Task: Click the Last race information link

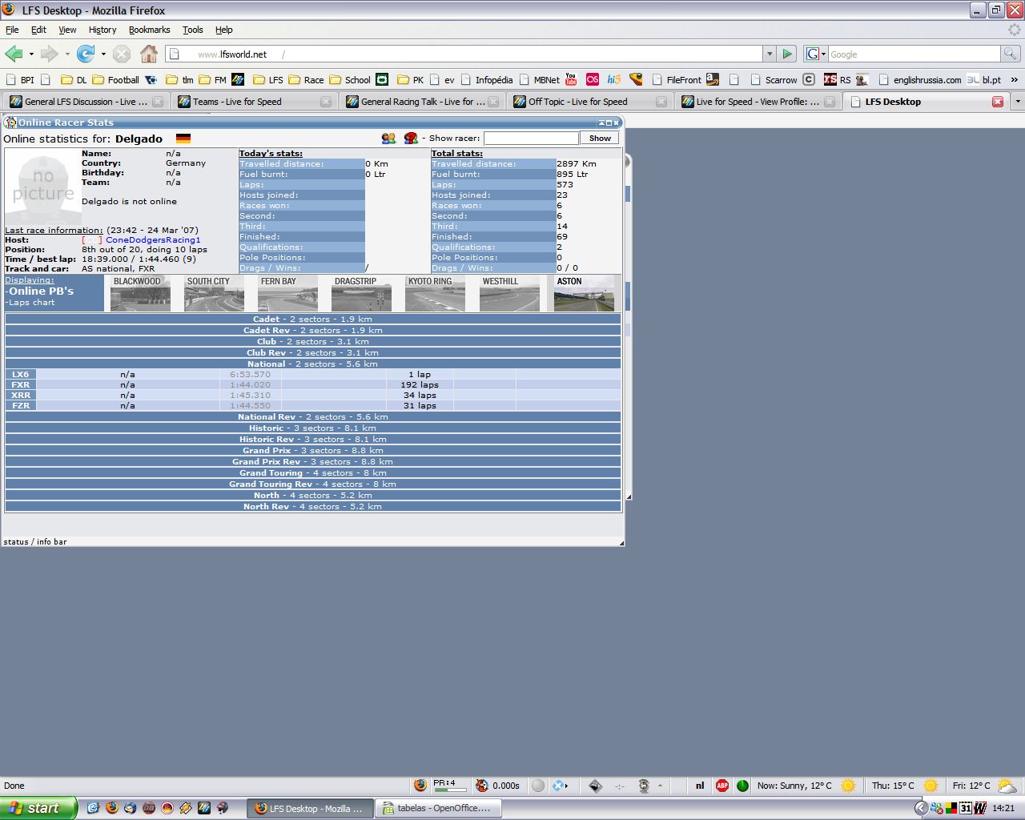Action: (54, 230)
